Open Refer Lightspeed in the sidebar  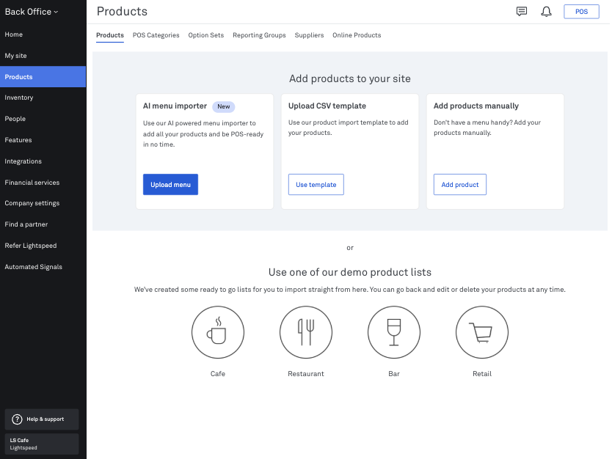tap(43, 246)
